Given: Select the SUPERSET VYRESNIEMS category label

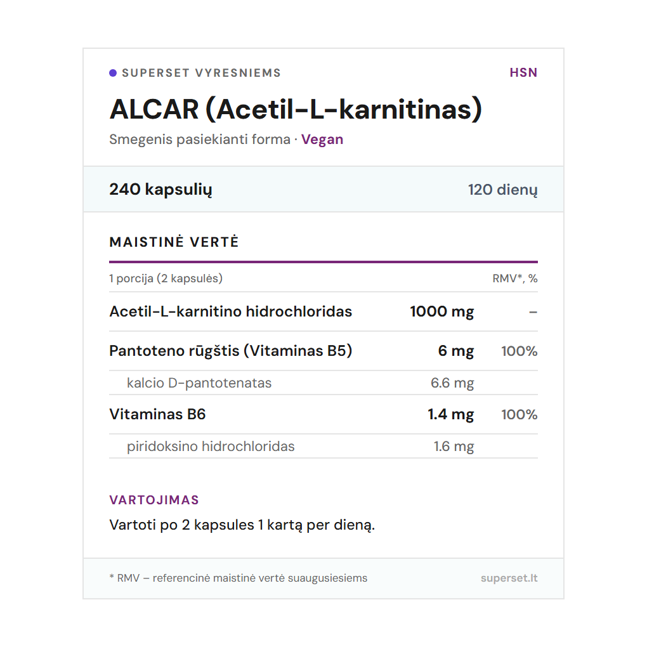Looking at the screenshot, I should coord(201,73).
